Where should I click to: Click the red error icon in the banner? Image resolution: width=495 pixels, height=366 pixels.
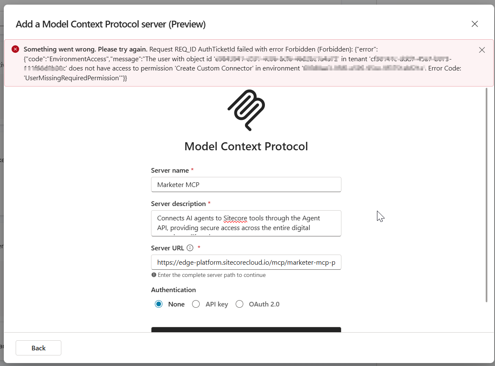tap(15, 49)
